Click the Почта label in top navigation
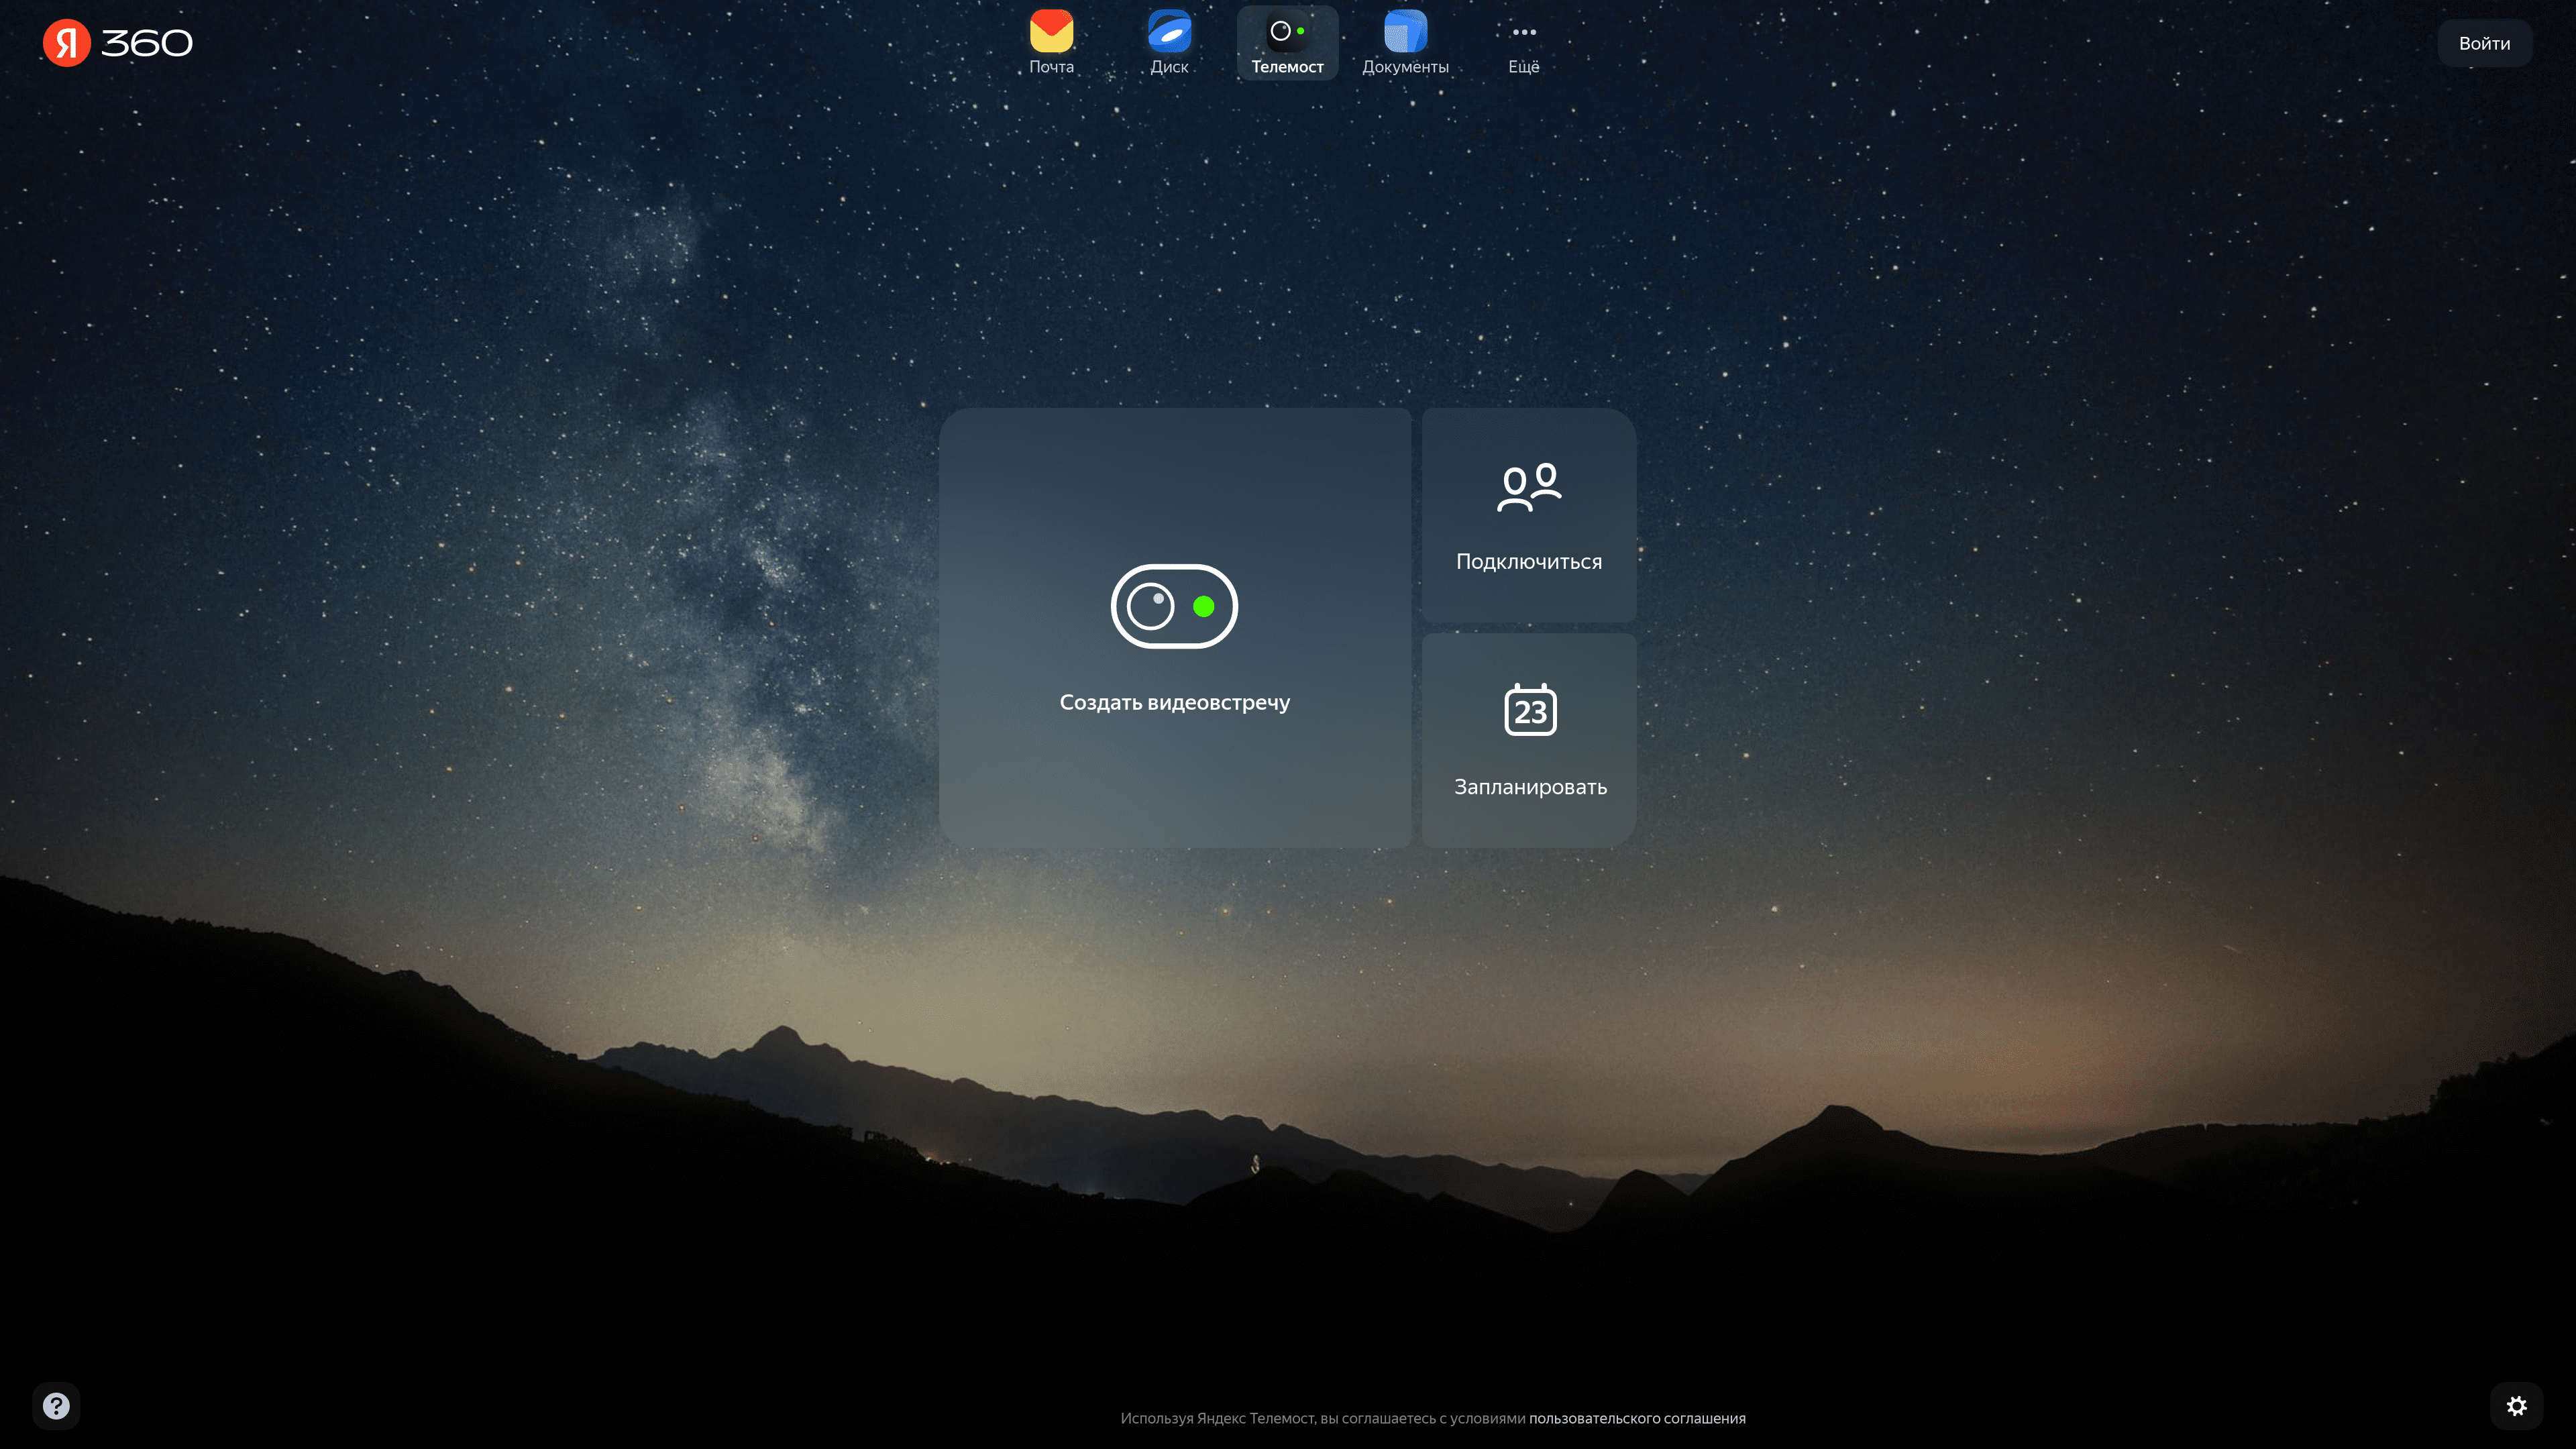The image size is (2576, 1449). click(x=1051, y=67)
